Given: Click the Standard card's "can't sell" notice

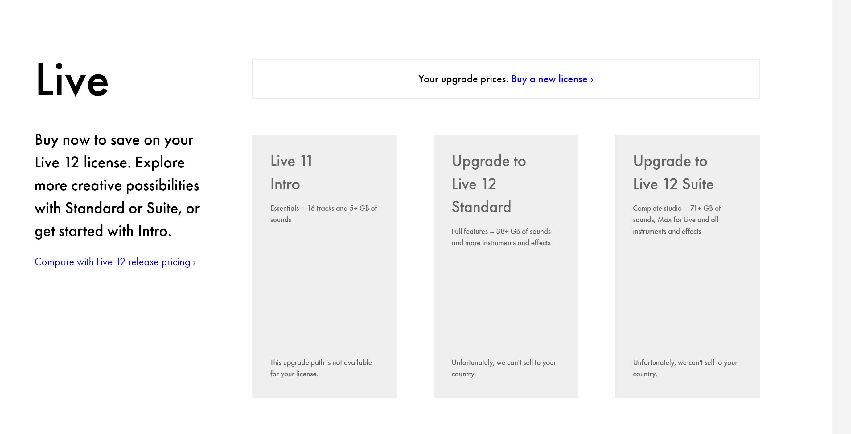Looking at the screenshot, I should (504, 368).
